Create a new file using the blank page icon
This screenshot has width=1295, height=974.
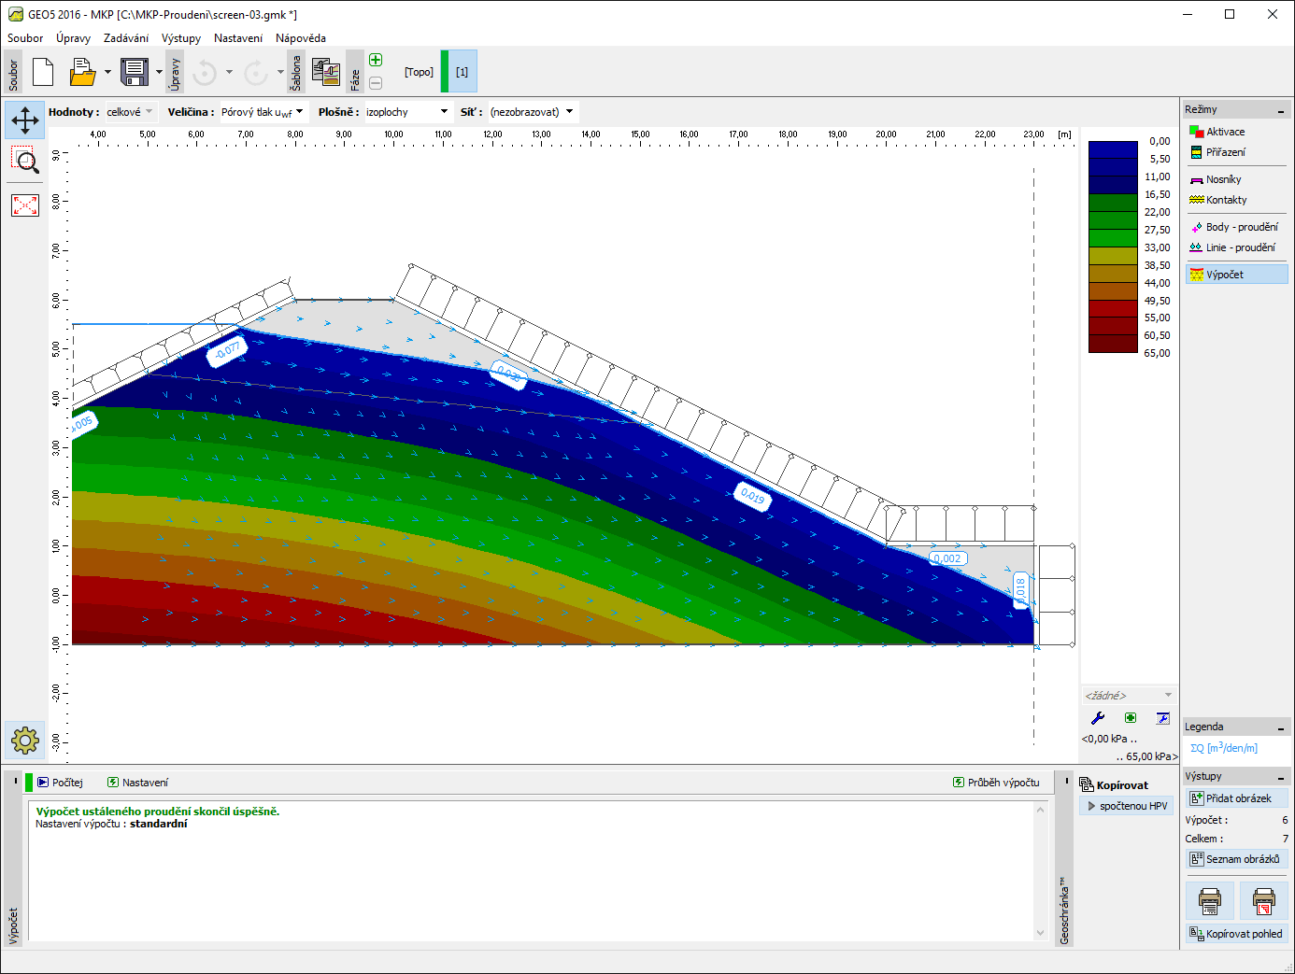coord(43,72)
